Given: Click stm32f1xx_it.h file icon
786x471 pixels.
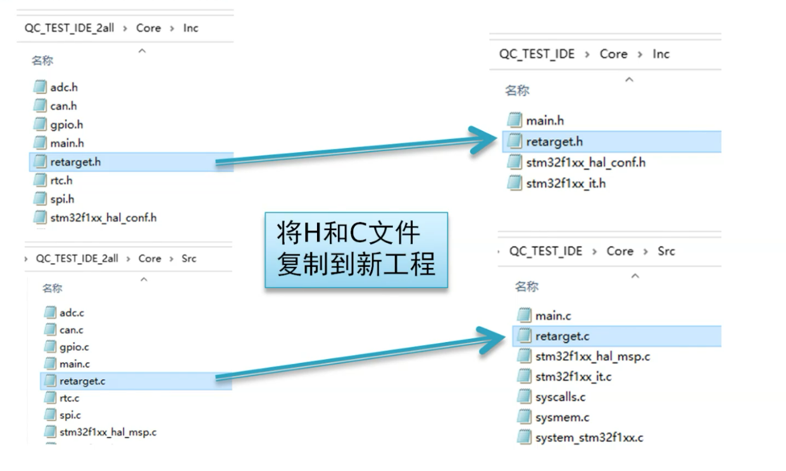Looking at the screenshot, I should tap(515, 183).
